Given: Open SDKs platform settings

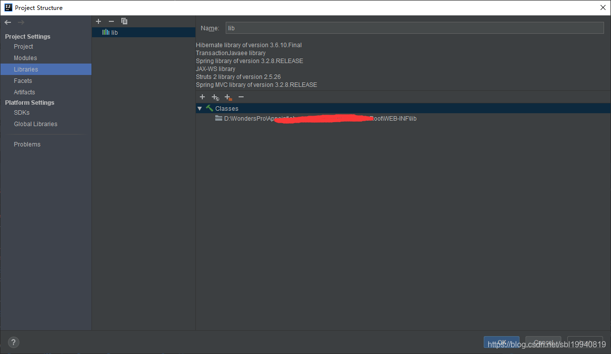Looking at the screenshot, I should click(22, 113).
